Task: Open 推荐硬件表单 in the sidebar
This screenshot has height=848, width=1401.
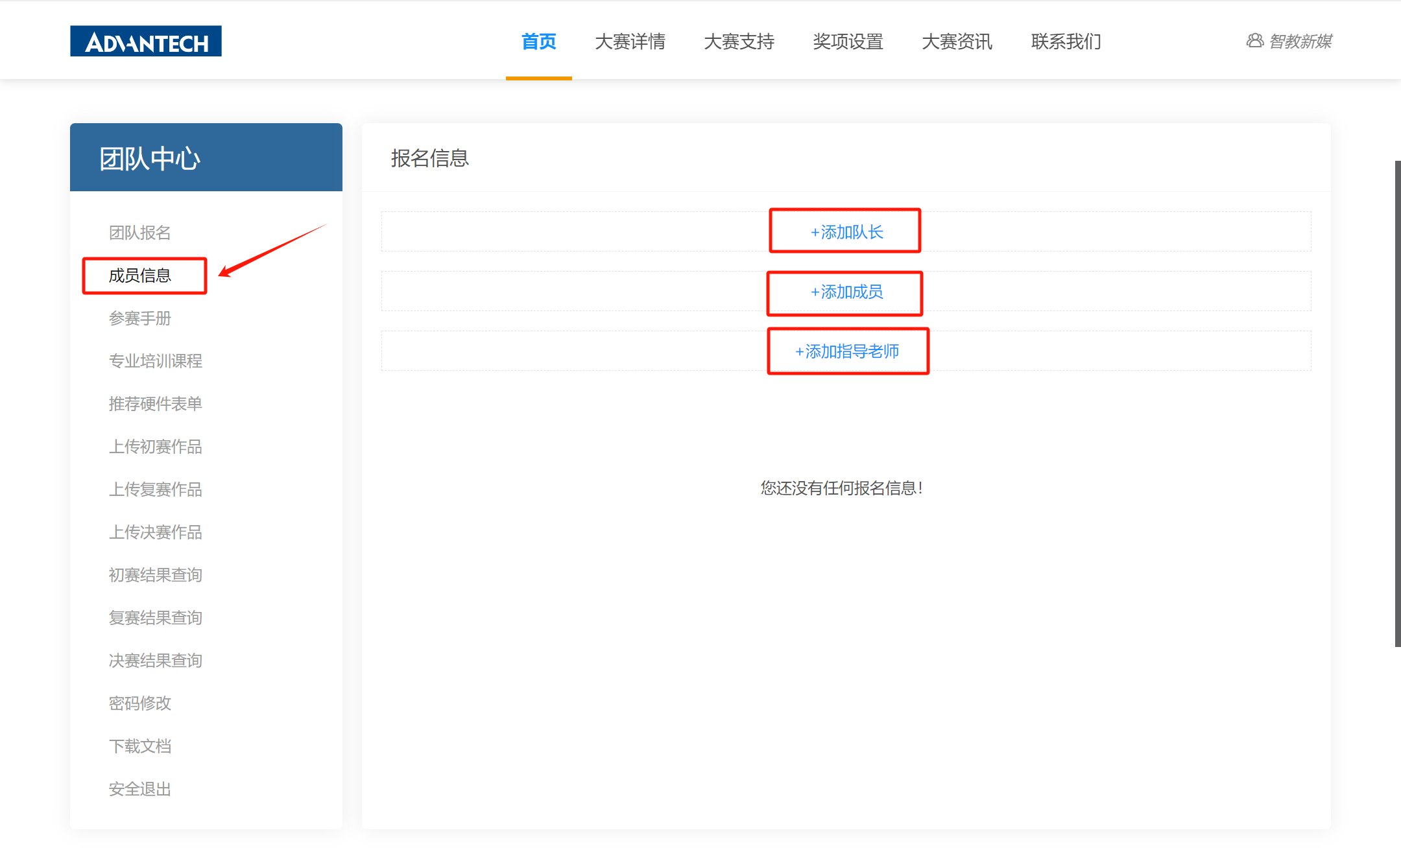Action: coord(155,404)
